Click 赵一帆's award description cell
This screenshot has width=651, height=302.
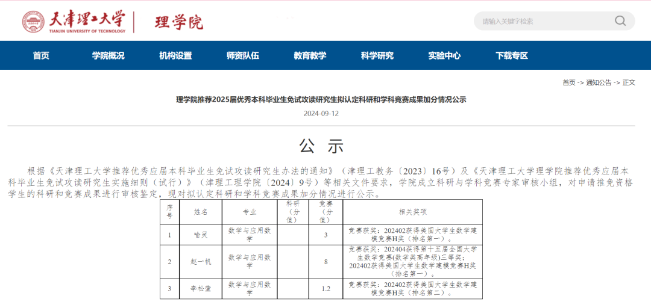[x=413, y=262]
